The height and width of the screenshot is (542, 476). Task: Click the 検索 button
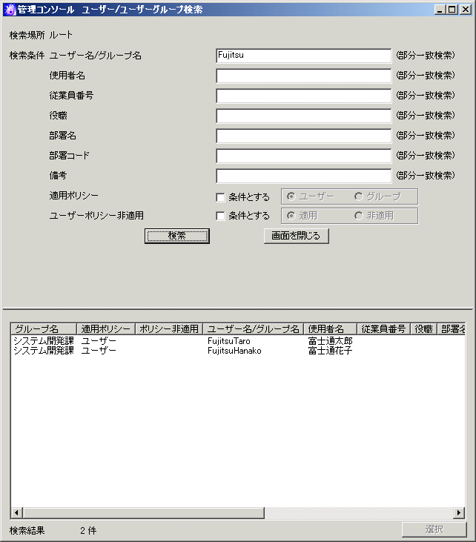(x=177, y=236)
